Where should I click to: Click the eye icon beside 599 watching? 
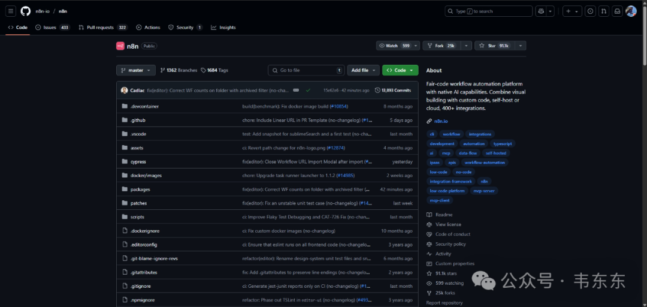click(429, 283)
